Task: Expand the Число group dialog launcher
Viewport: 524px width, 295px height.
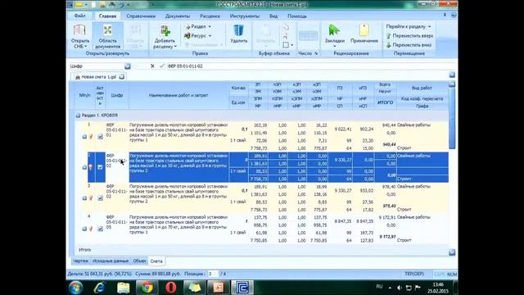Action: [x=316, y=53]
